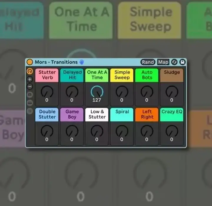Click the Game Boy macro knob
Image resolution: width=212 pixels, height=206 pixels.
pos(72,131)
